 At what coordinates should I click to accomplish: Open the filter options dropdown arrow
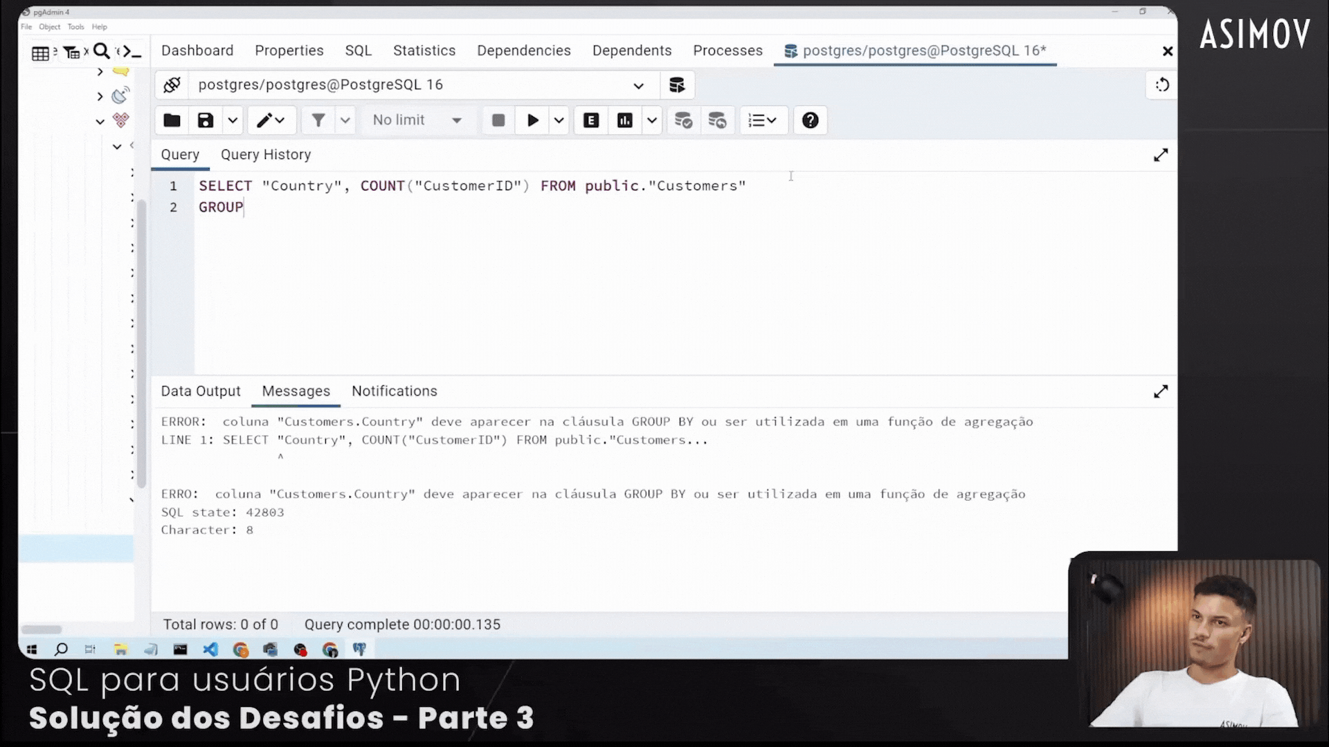click(x=345, y=120)
